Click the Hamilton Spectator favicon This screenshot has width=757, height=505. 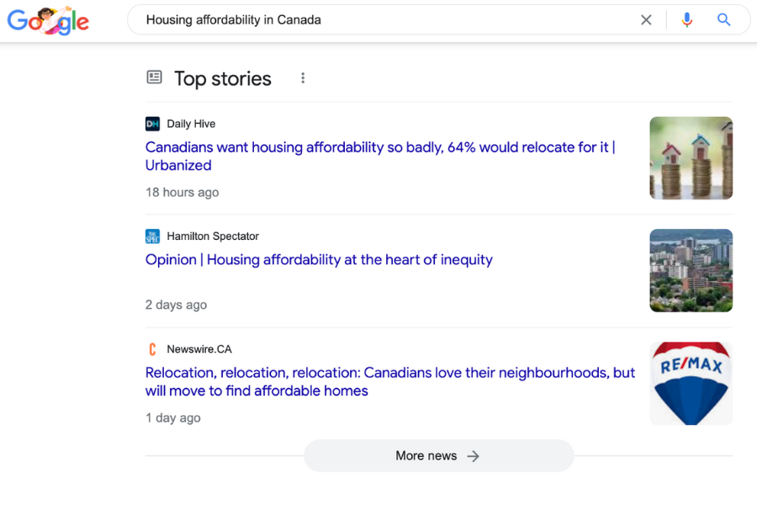[152, 237]
